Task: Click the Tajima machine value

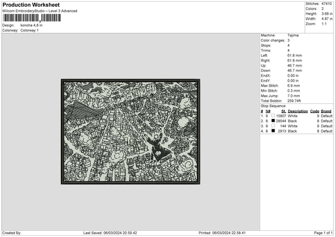Action: (x=293, y=35)
